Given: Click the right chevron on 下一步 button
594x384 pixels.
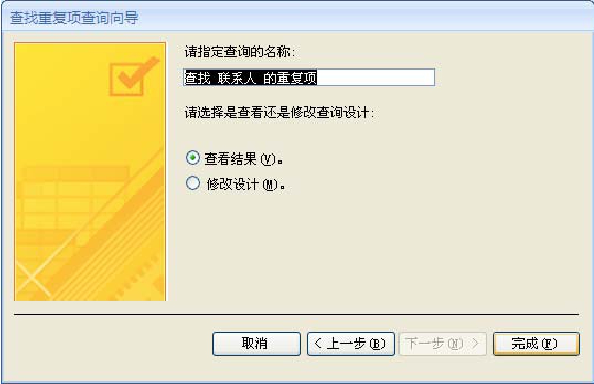Looking at the screenshot, I should 475,343.
